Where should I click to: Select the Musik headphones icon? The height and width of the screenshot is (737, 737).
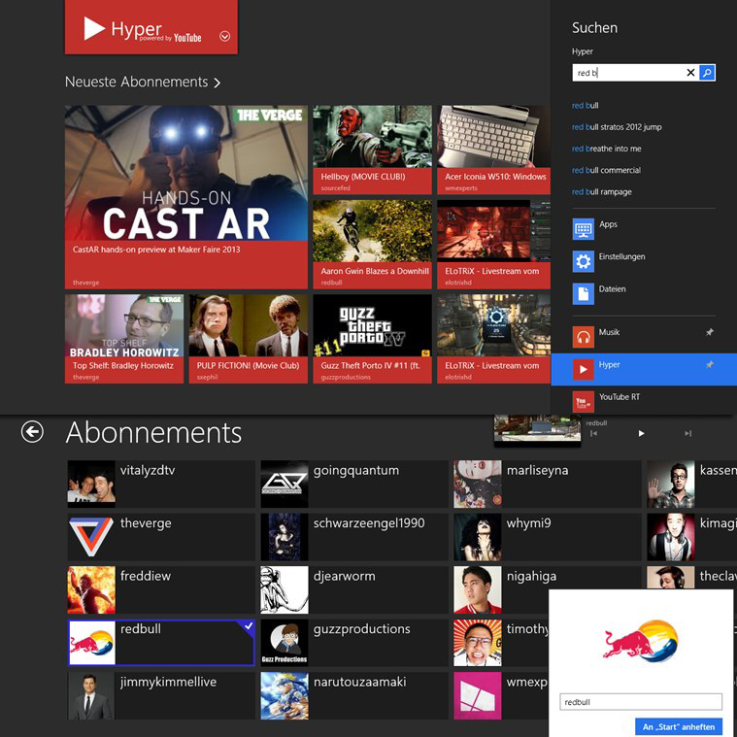584,337
